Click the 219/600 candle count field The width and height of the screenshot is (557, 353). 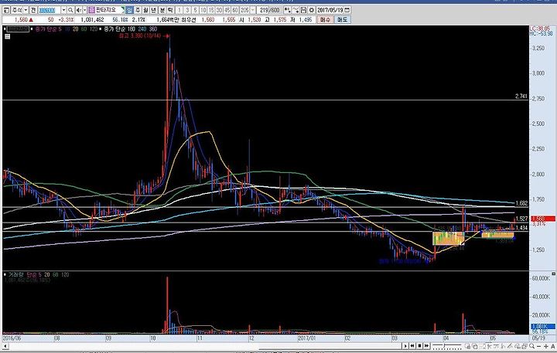(269, 10)
